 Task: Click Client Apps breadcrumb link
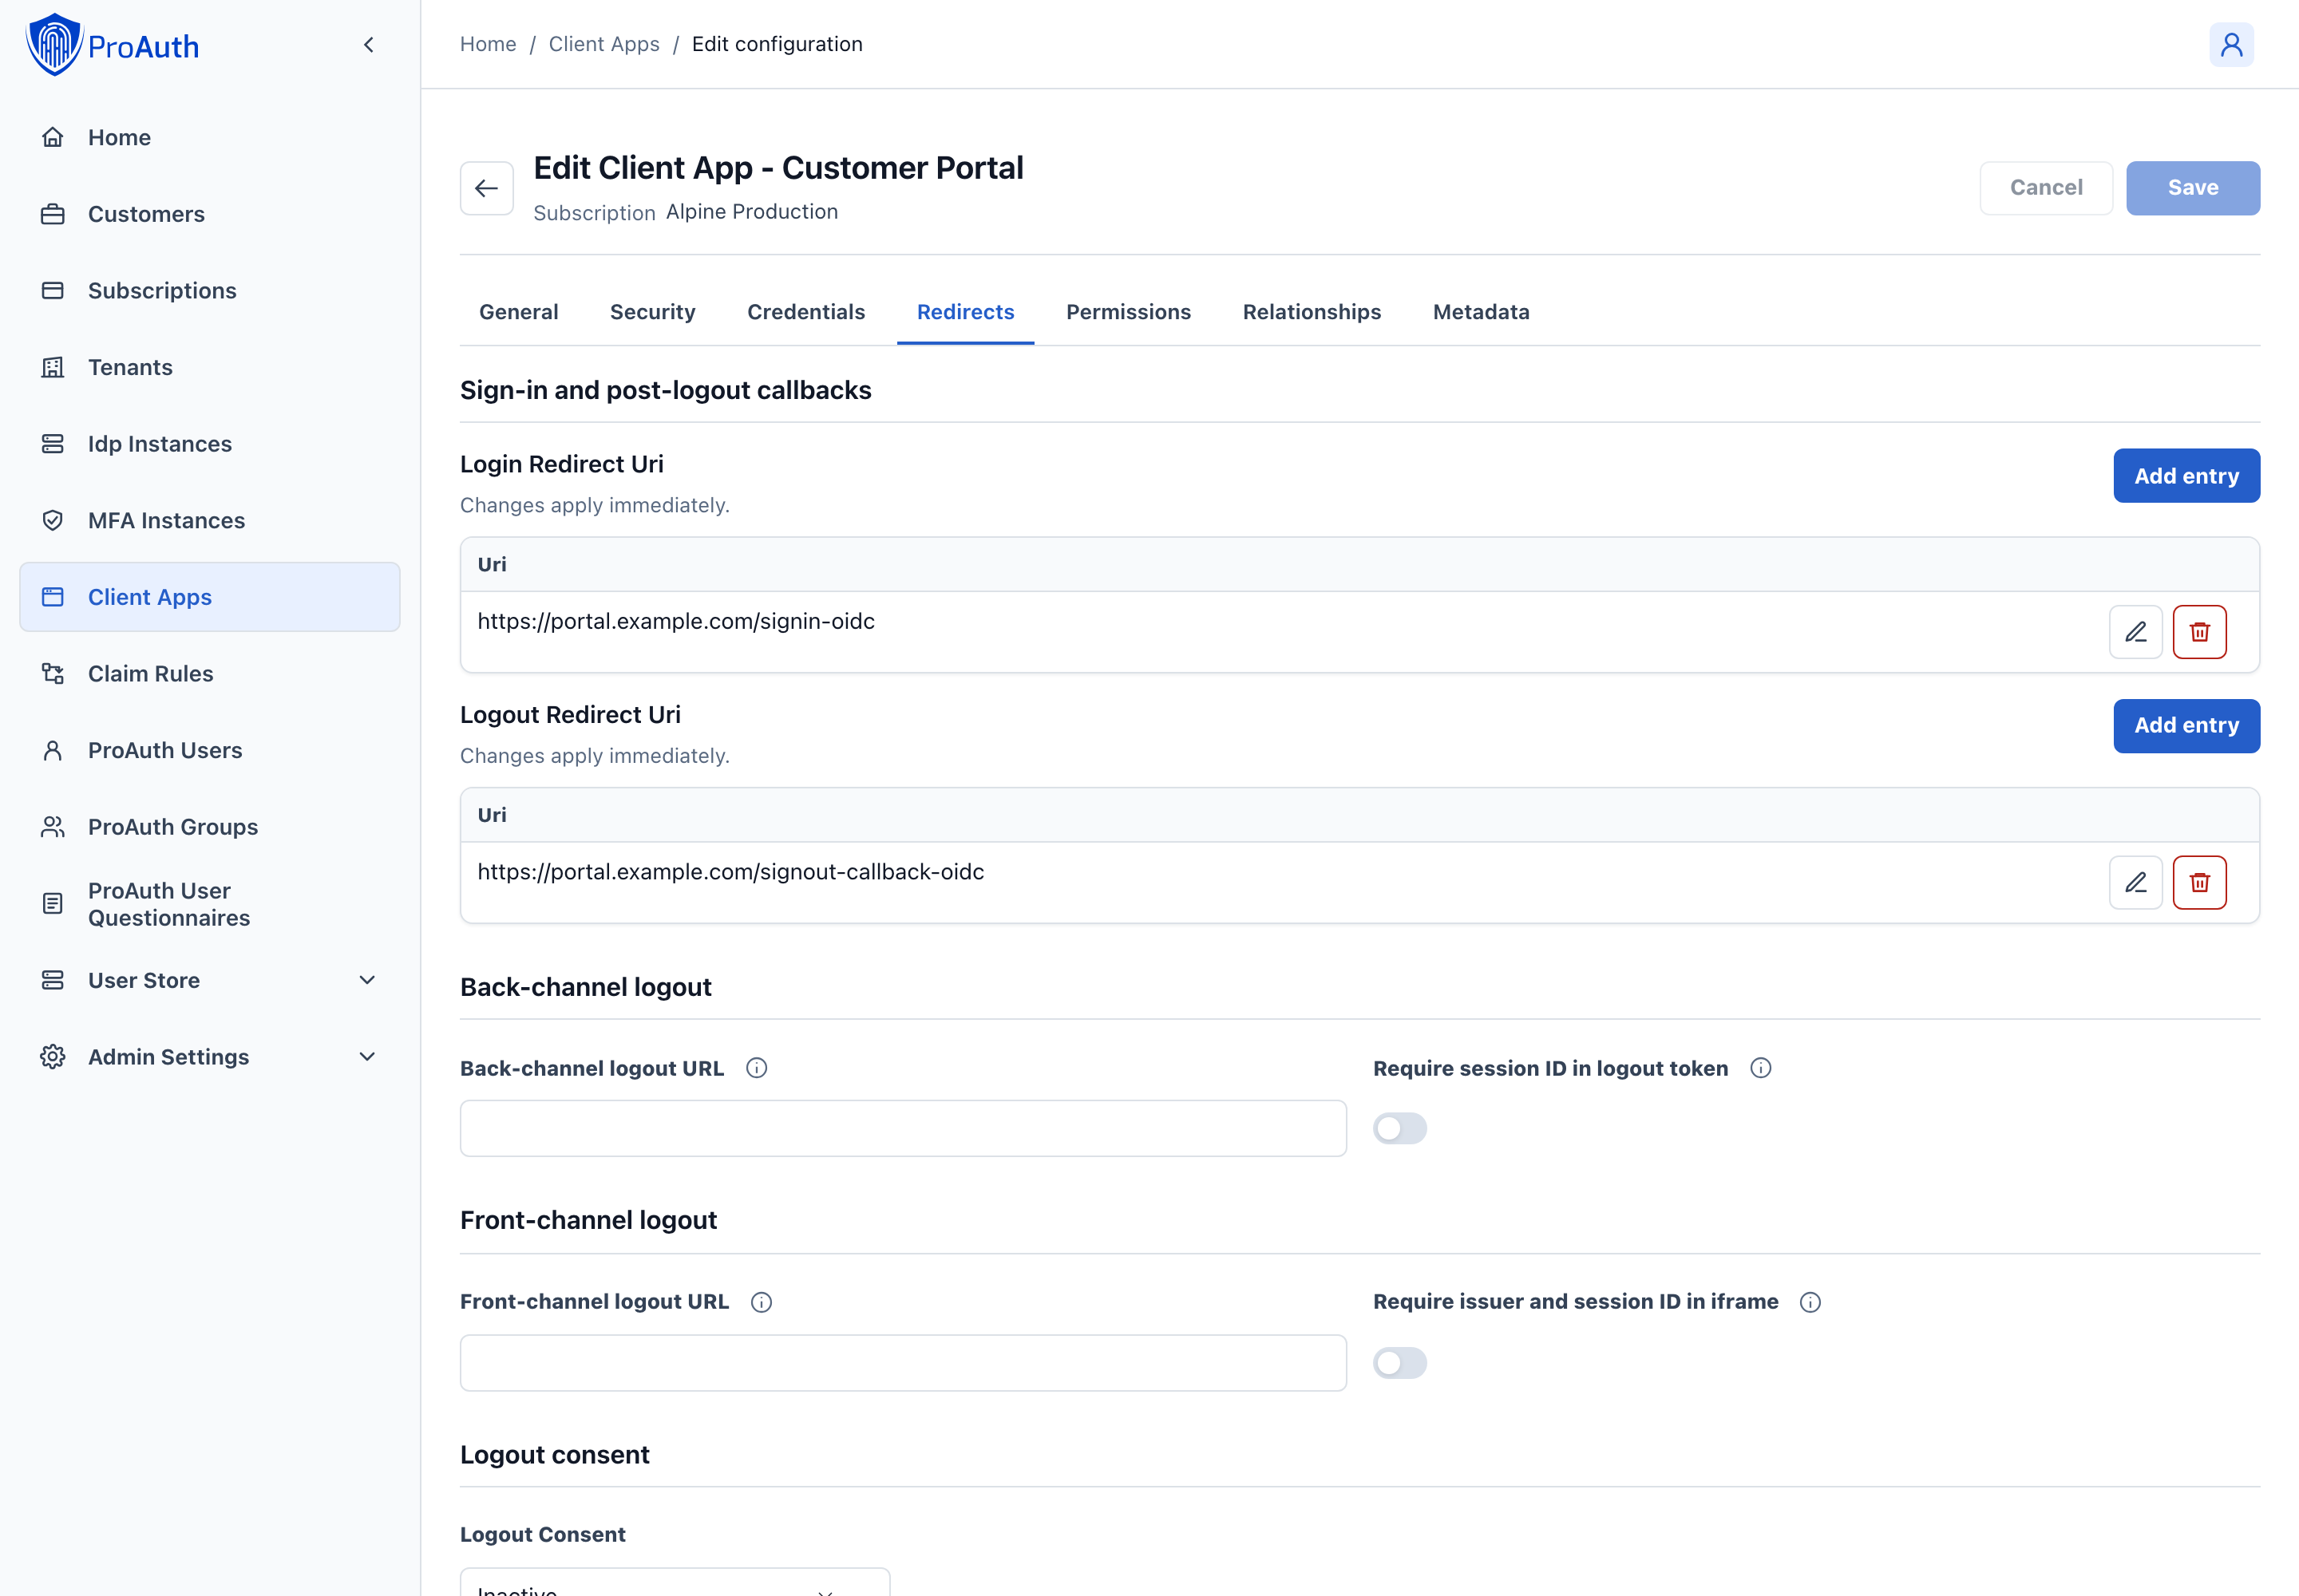point(603,44)
